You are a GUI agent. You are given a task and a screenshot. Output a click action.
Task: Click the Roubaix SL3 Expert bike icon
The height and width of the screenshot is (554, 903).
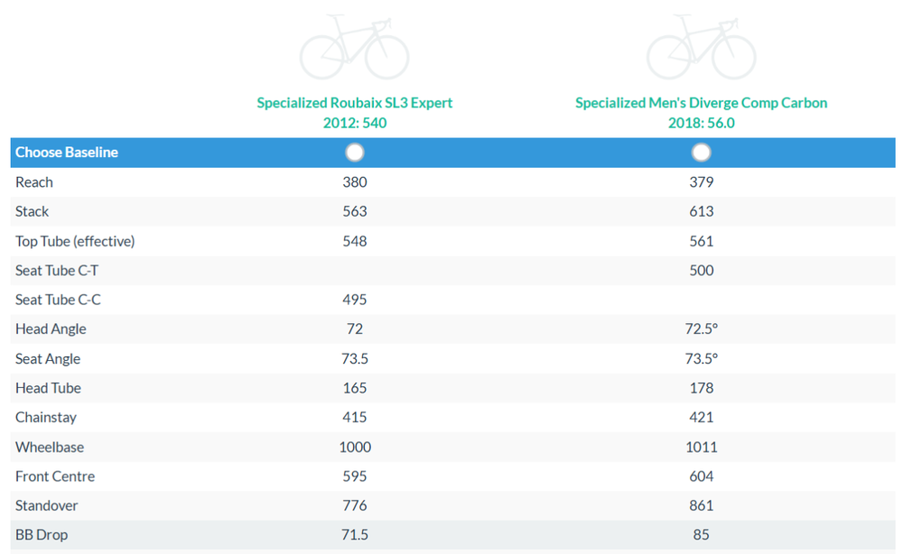click(x=354, y=46)
